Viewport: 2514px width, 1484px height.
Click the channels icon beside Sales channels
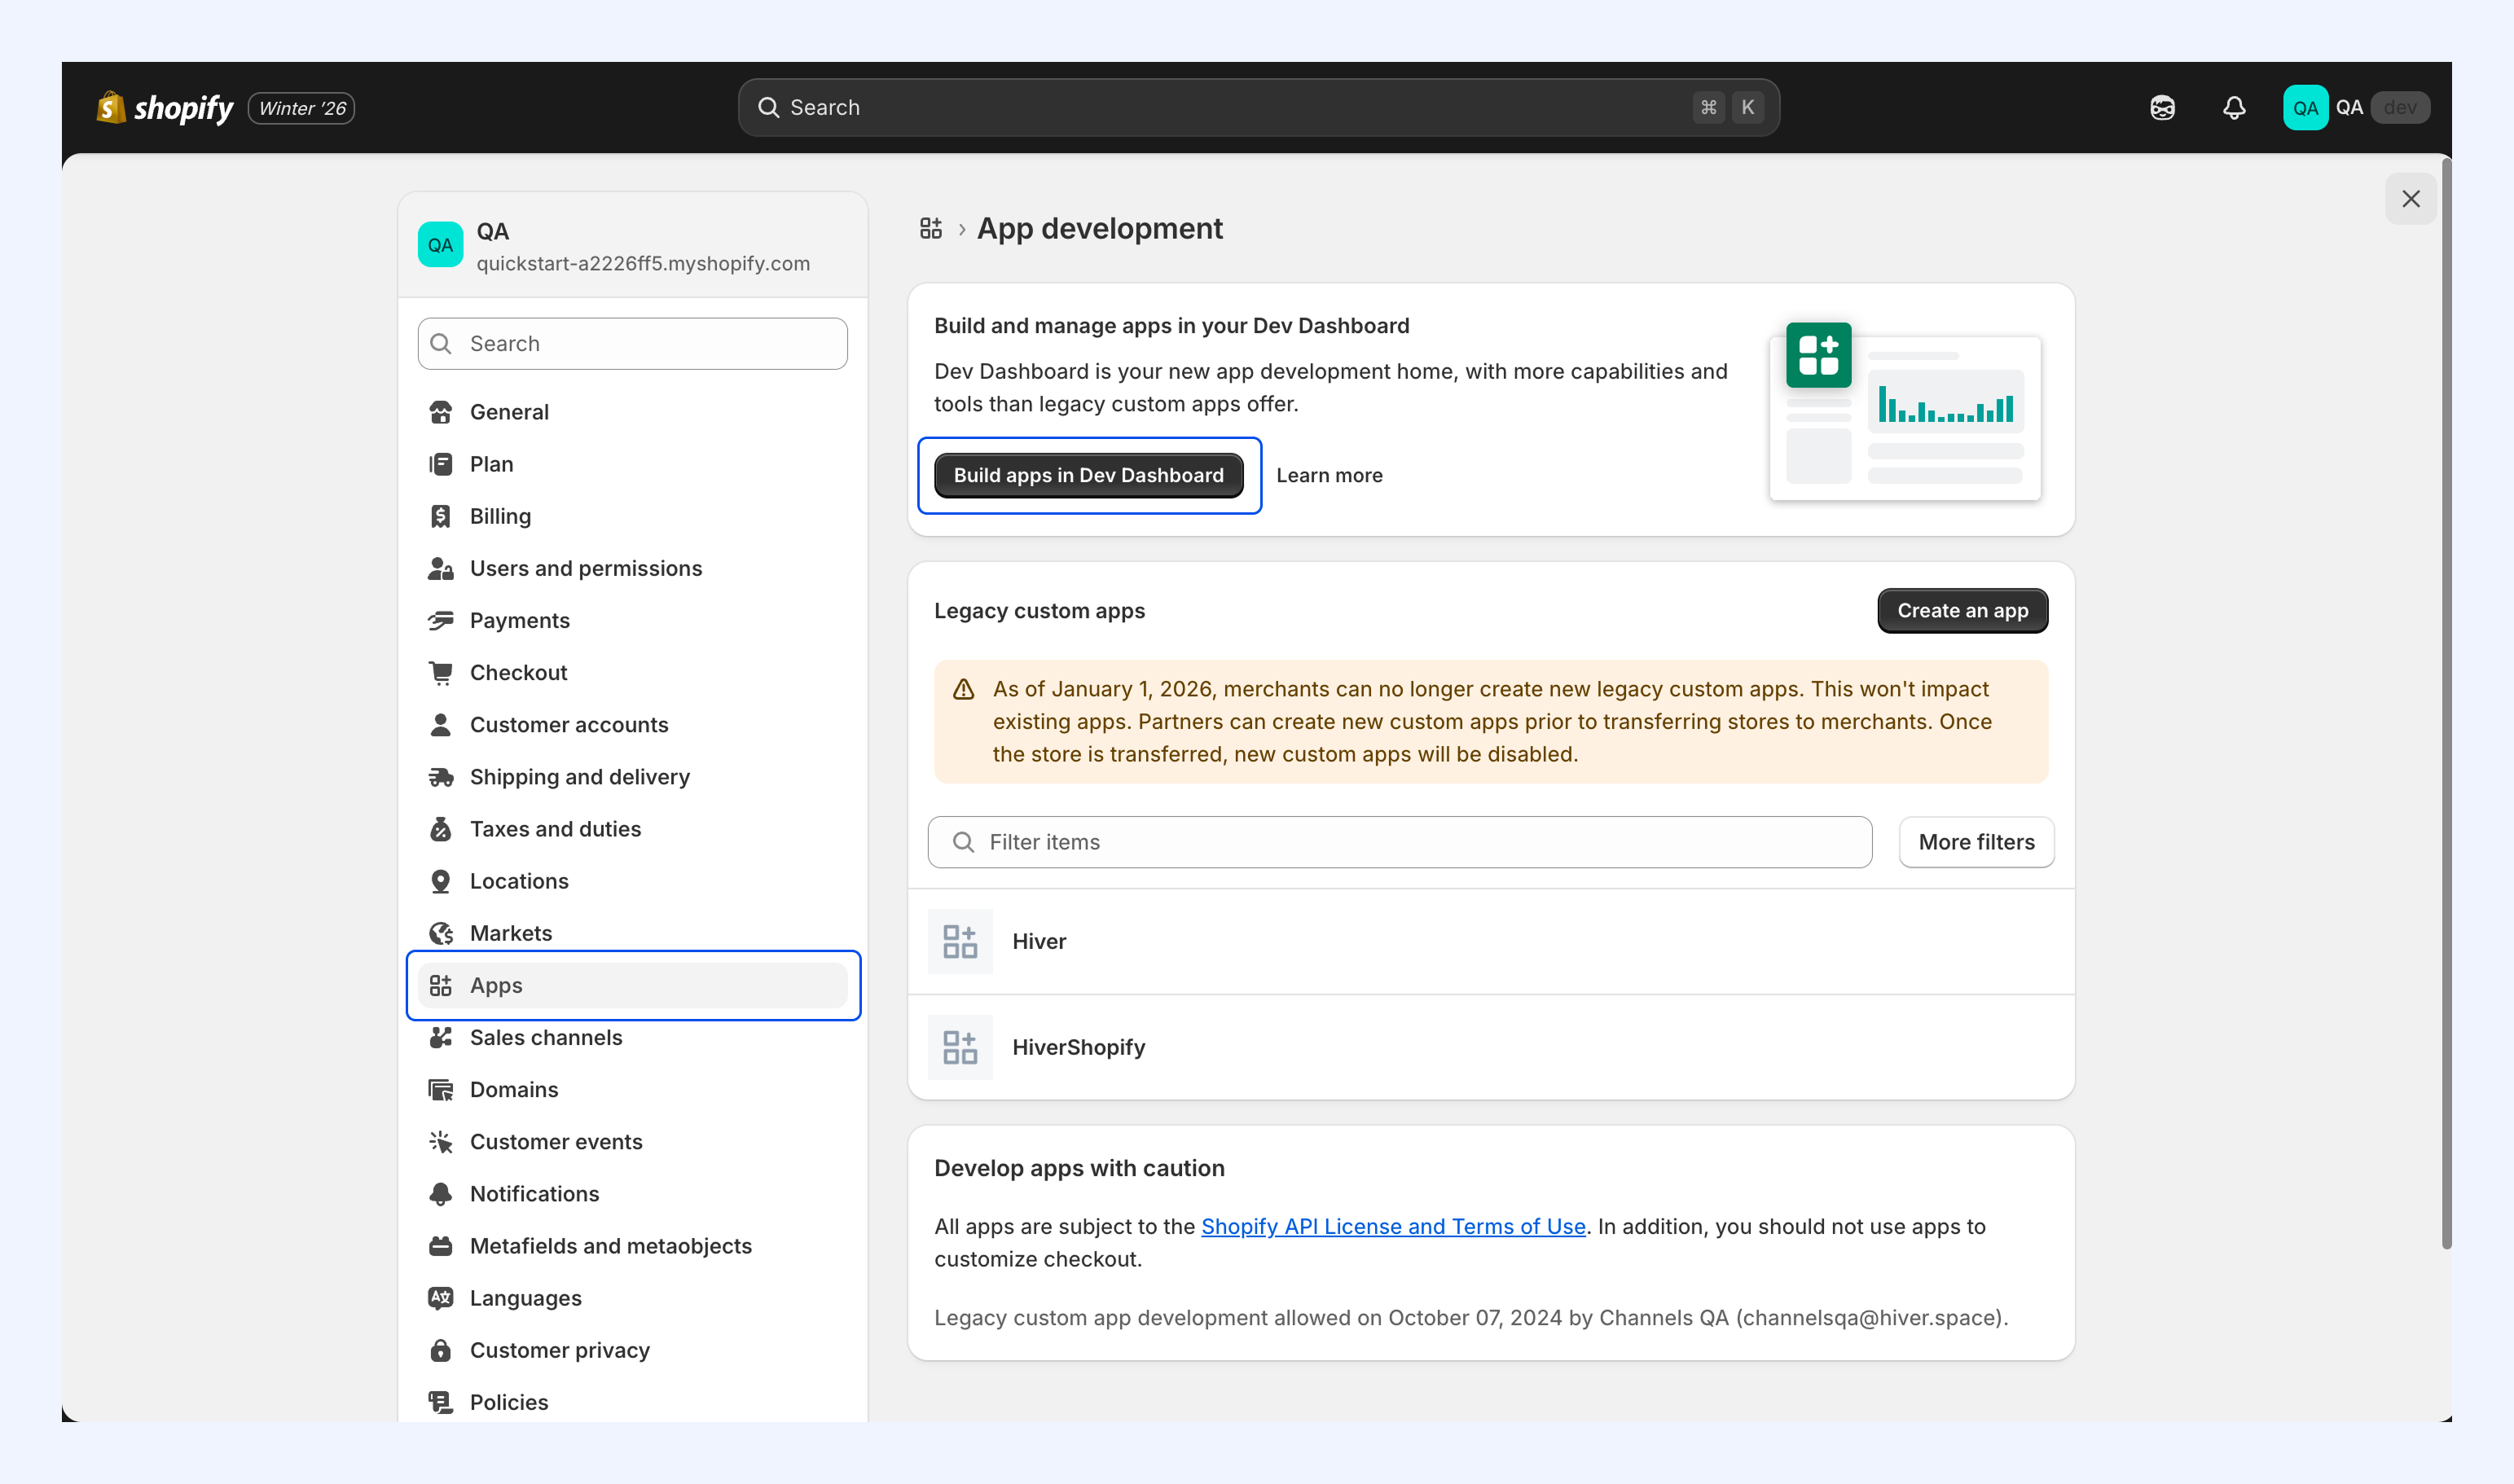click(440, 1037)
